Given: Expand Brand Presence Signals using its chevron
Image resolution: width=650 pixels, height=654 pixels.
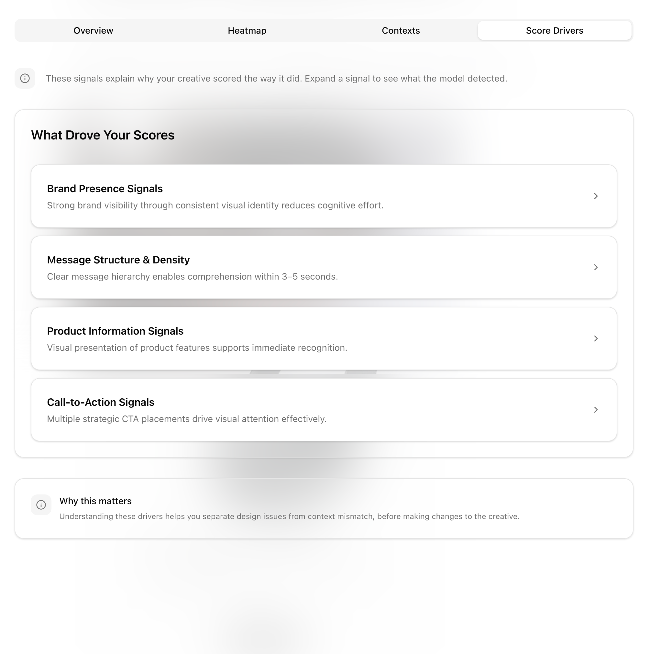Looking at the screenshot, I should [596, 196].
